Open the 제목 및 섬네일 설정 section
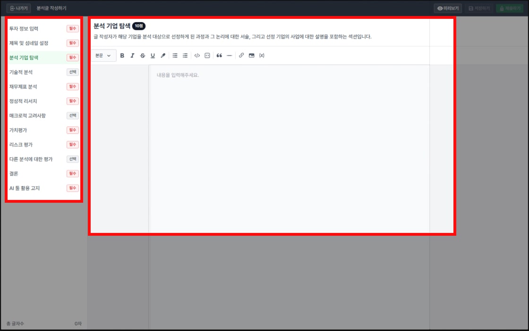529x331 pixels. click(44, 43)
